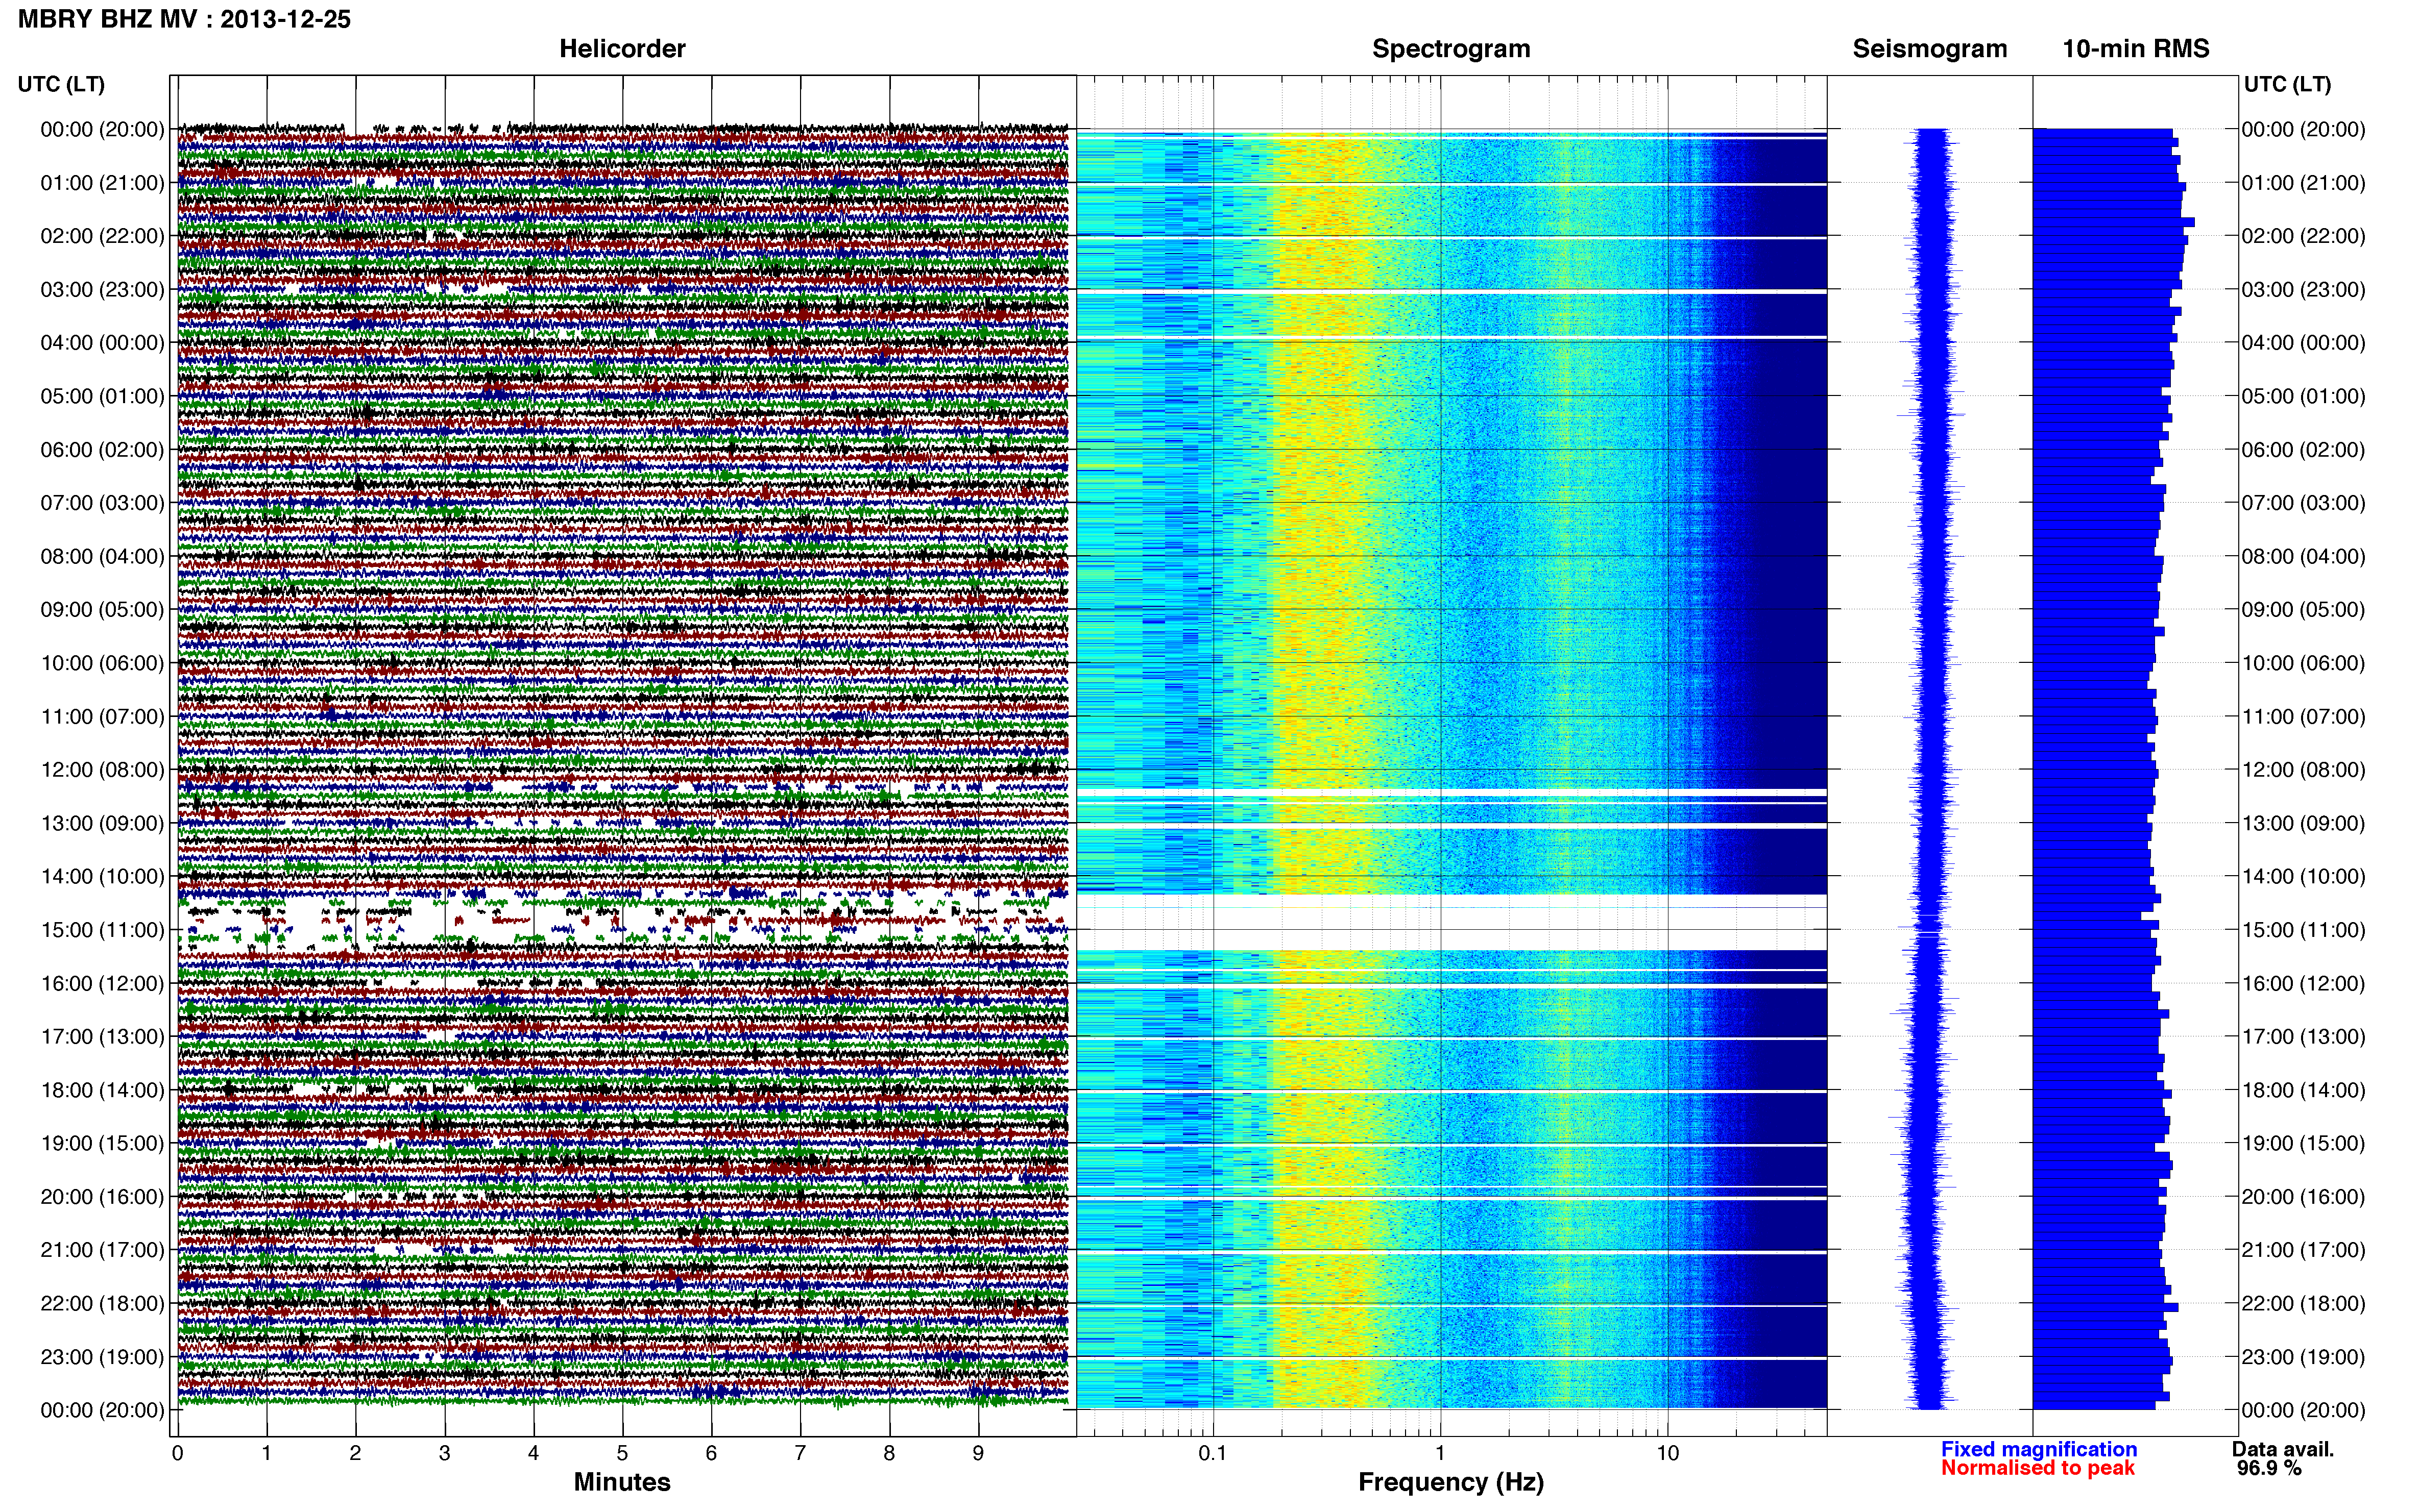This screenshot has height=1512, width=2420.
Task: Click right-side time label 06:00 (02:00)
Action: tap(2303, 450)
